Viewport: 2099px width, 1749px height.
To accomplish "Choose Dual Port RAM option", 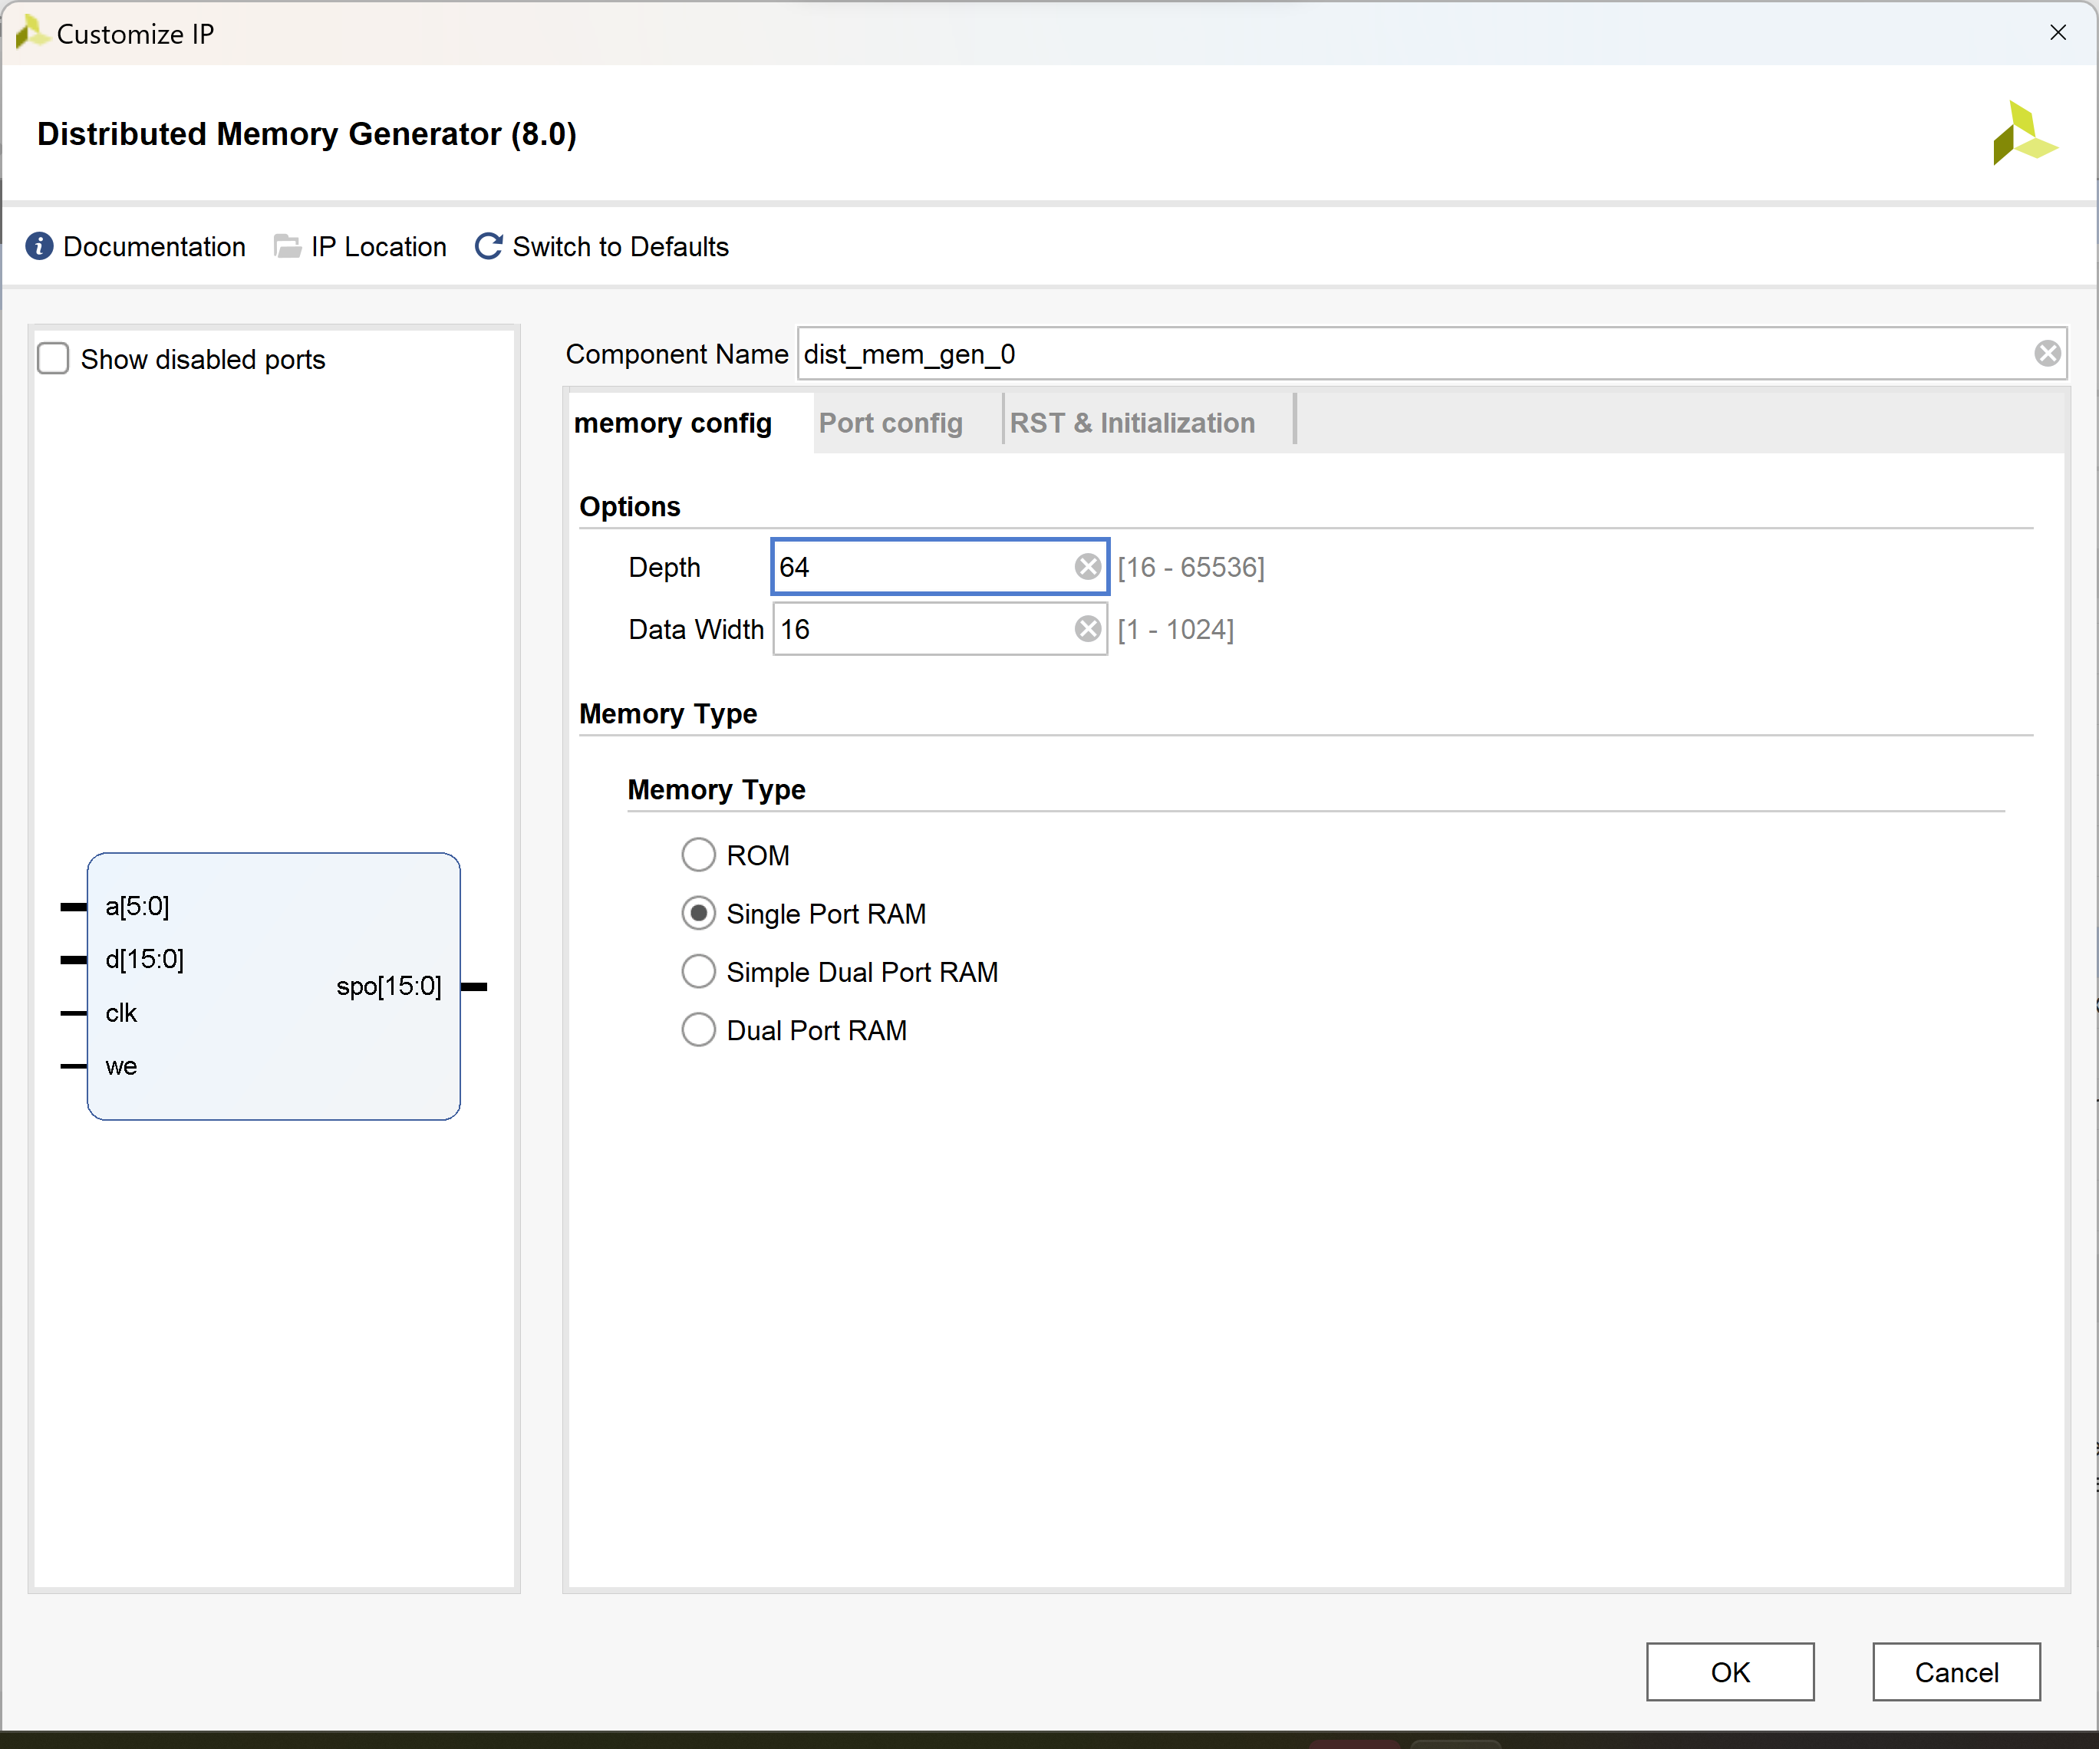I will pos(697,1029).
